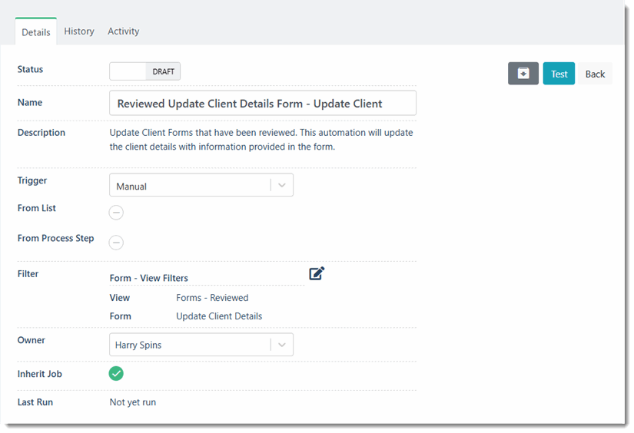Click the Owner label
Screen dimensions: 634x433
tap(32, 340)
